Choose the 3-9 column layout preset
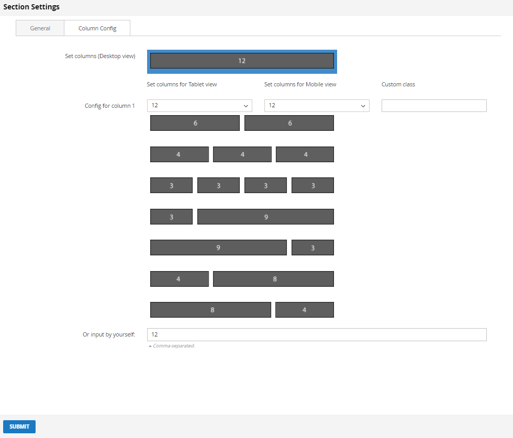The width and height of the screenshot is (513, 438). (x=171, y=217)
